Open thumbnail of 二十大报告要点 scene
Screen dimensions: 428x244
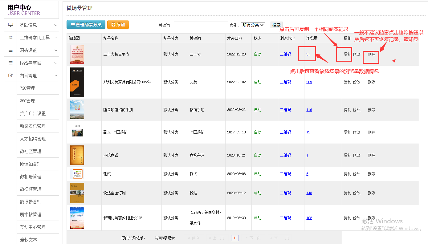77,55
